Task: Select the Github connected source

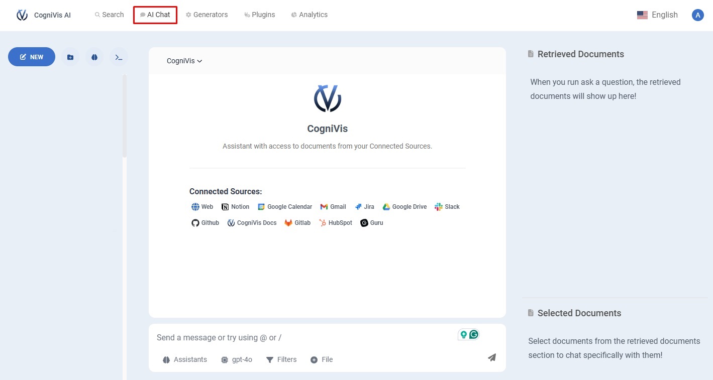Action: point(206,223)
